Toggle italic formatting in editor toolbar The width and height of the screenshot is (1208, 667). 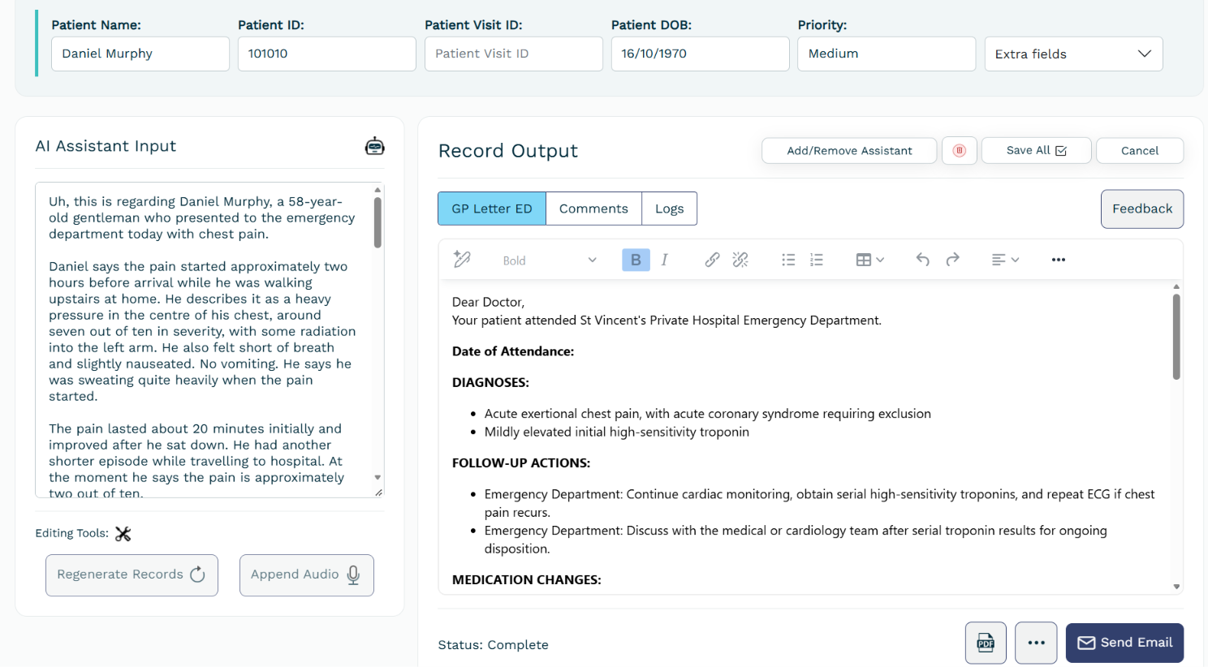tap(664, 260)
